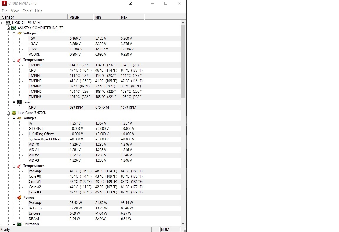Viewport: 339px width, 232px height.
Task: Collapse the DESKTOP-96D76B0 root node
Action: pyautogui.click(x=3, y=23)
